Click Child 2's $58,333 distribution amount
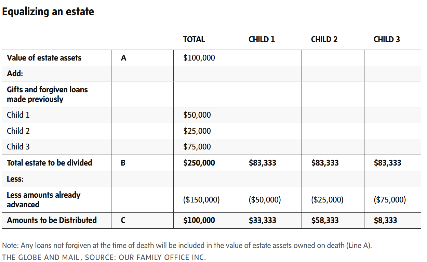The image size is (427, 262). [x=325, y=220]
